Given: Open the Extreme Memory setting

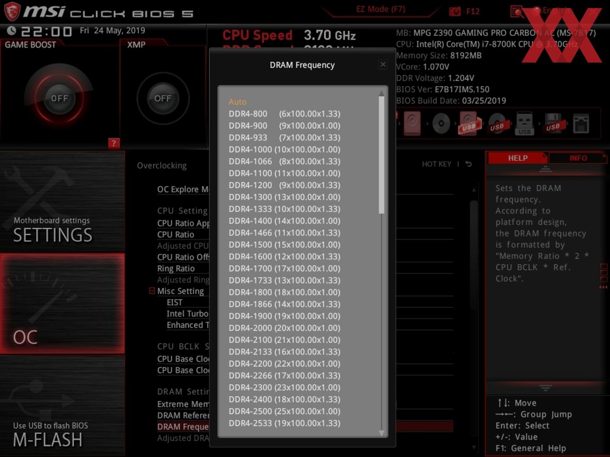Looking at the screenshot, I should pyautogui.click(x=183, y=404).
